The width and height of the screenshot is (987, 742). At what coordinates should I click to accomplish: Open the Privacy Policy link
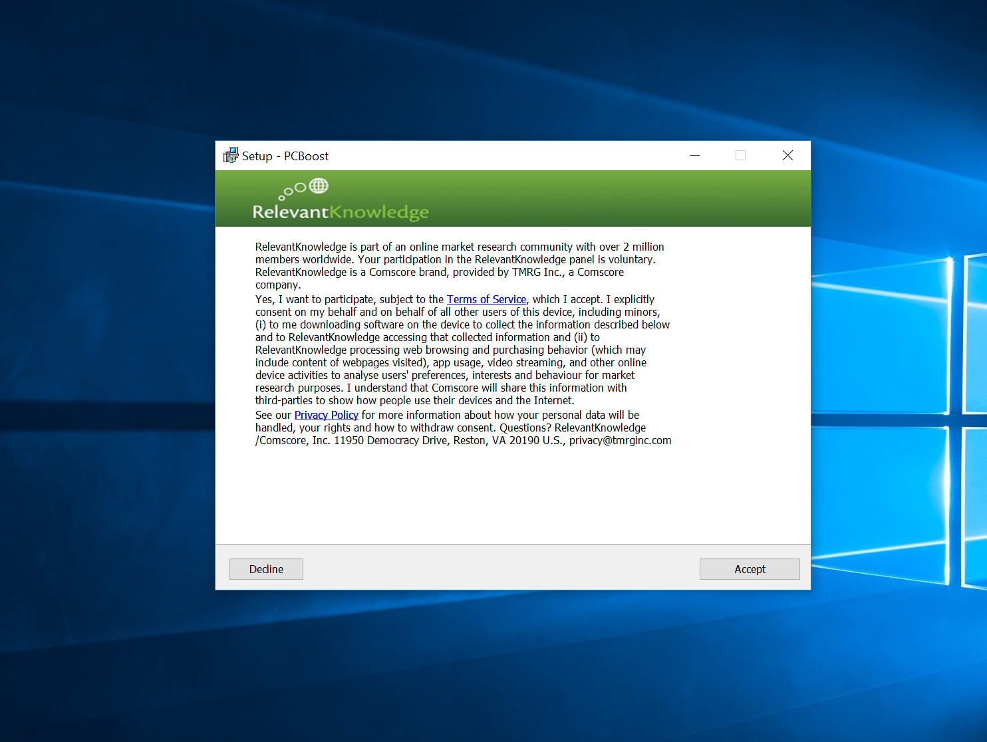click(326, 415)
